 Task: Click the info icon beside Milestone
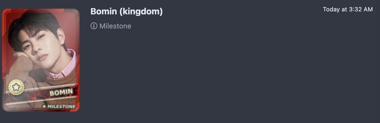click(x=94, y=26)
